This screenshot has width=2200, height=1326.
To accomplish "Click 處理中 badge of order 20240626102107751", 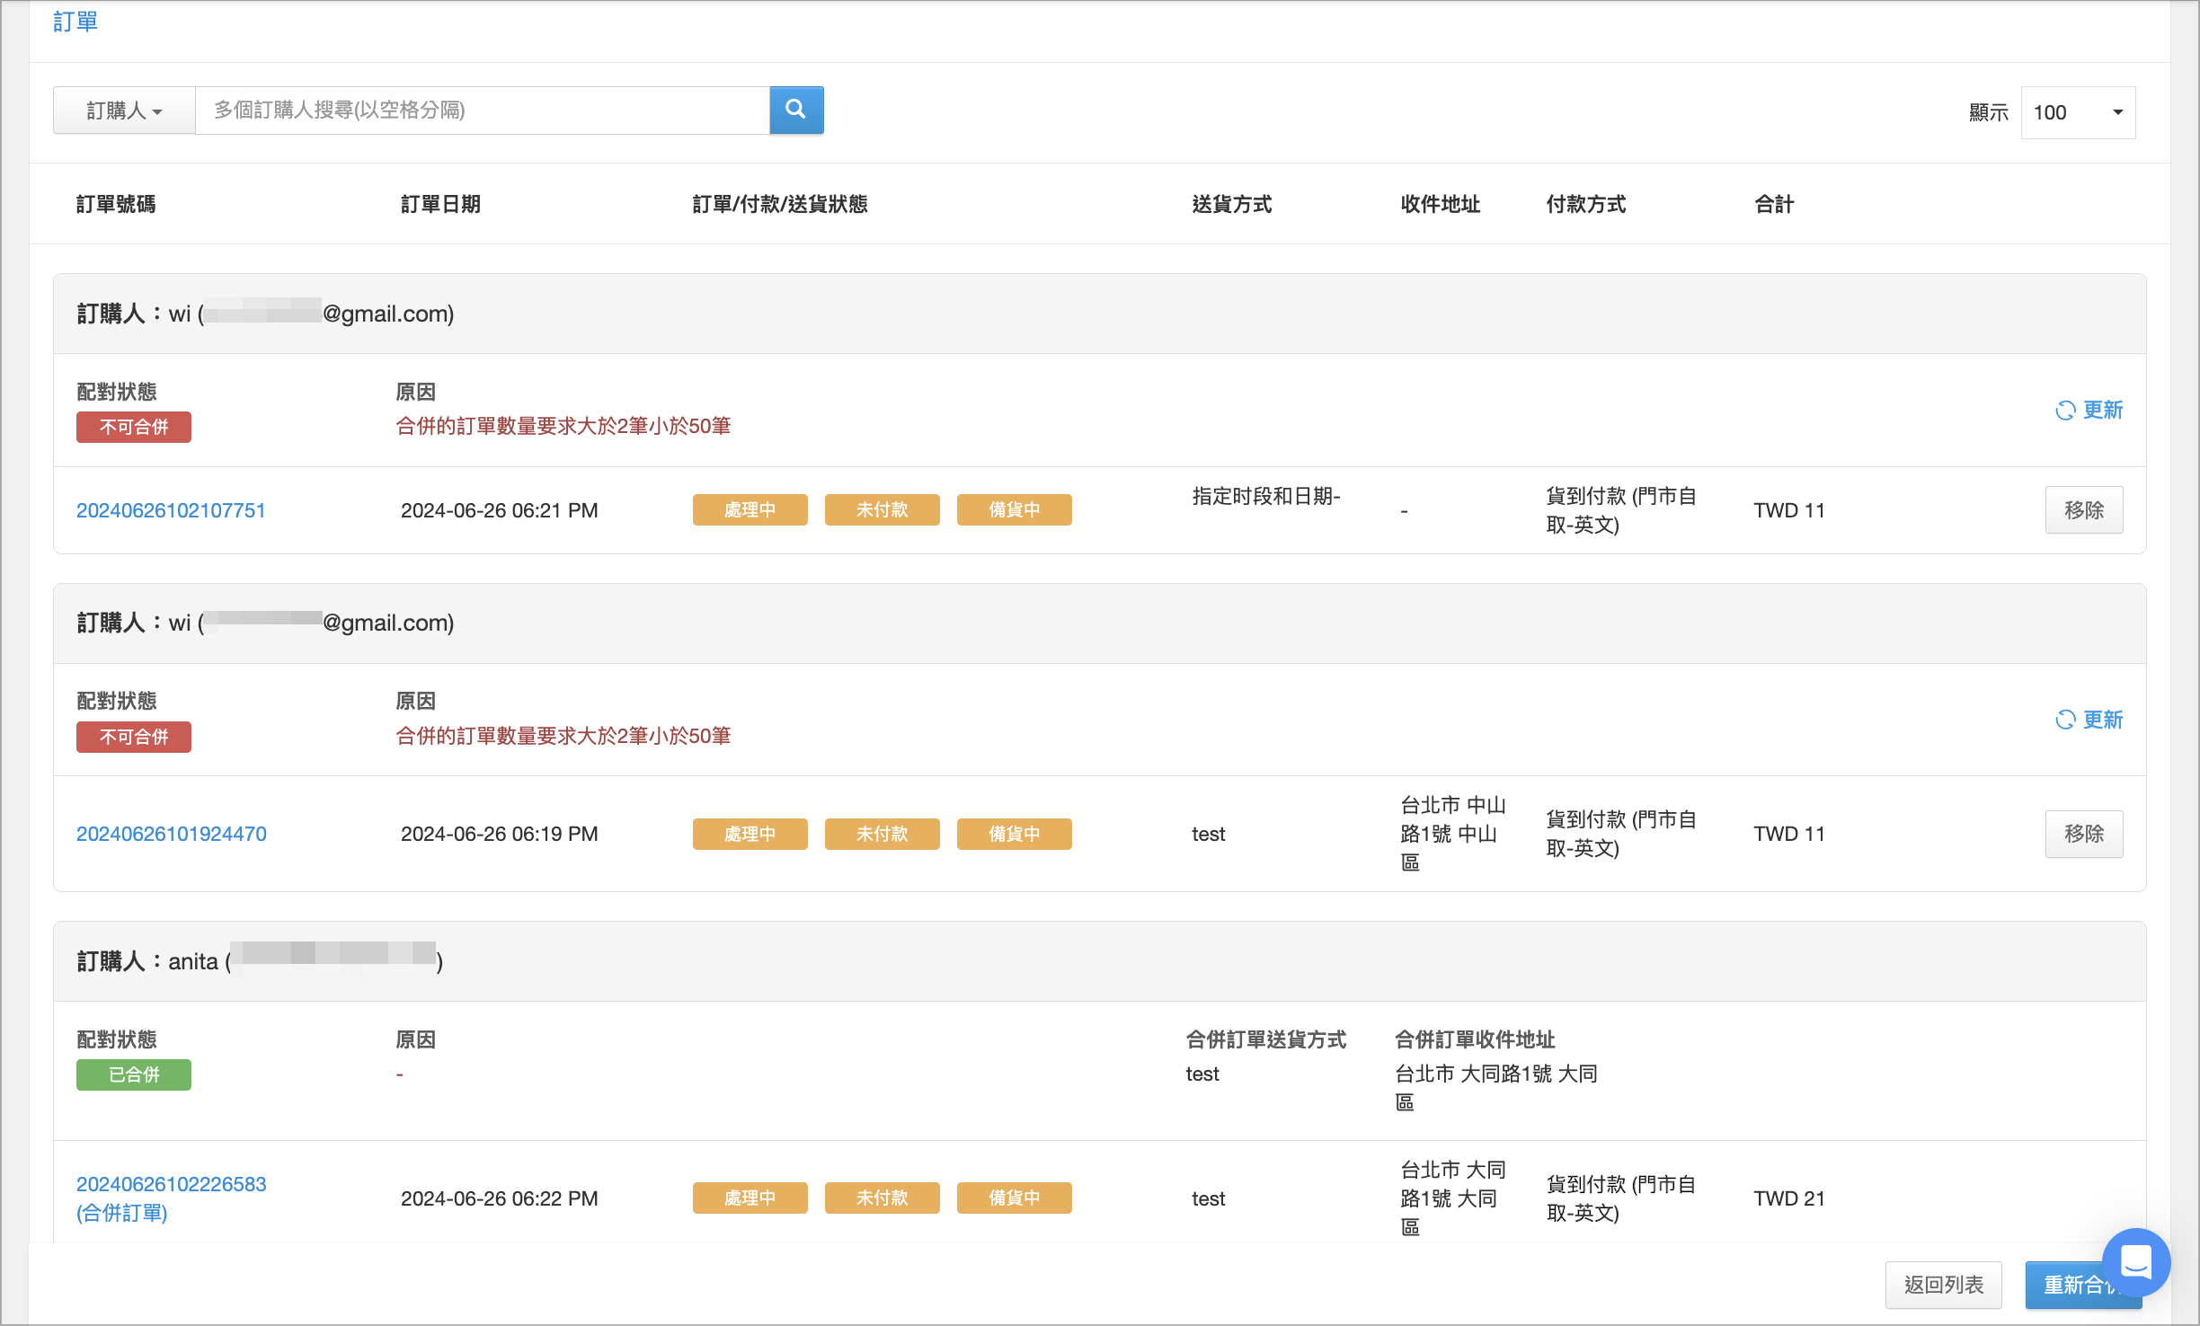I will click(750, 510).
